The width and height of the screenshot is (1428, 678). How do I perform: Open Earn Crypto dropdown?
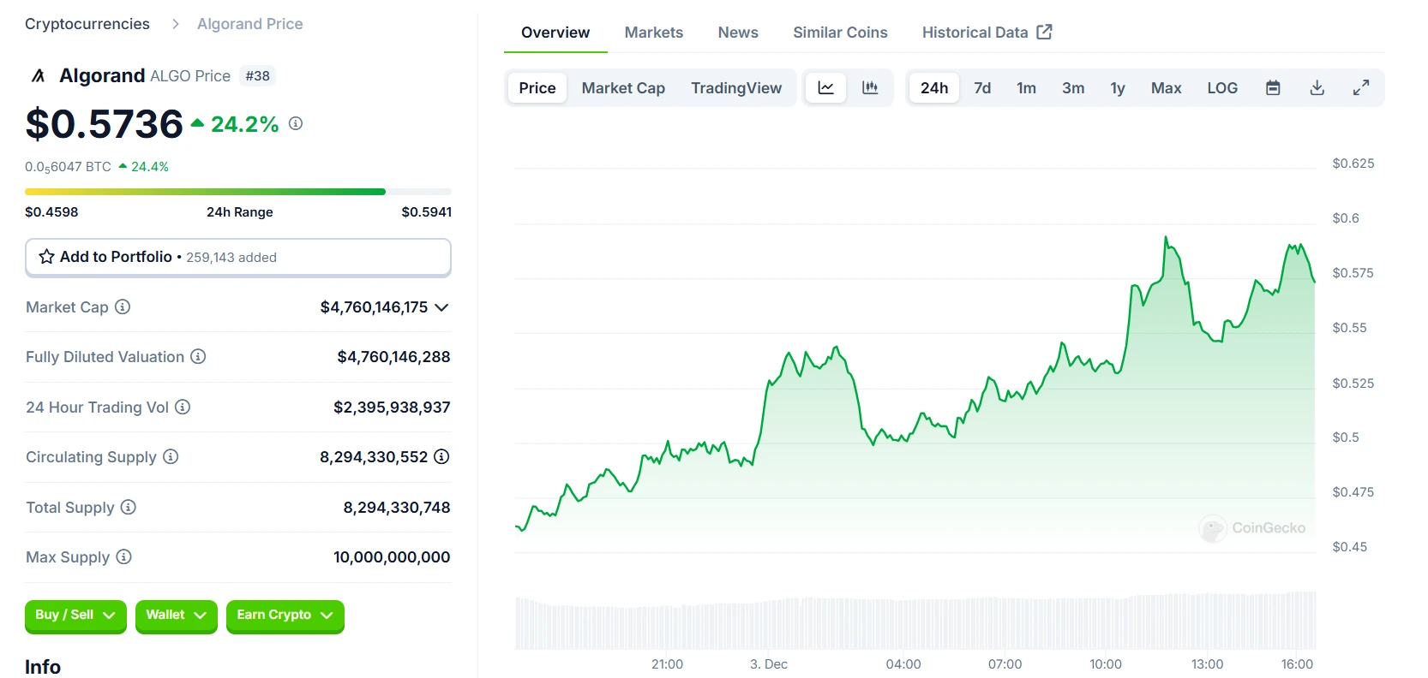285,616
